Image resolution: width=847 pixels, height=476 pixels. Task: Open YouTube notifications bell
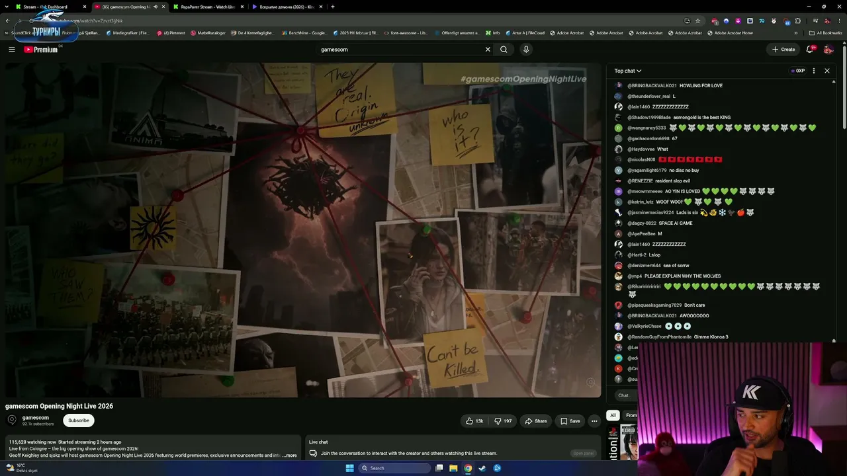click(x=810, y=50)
